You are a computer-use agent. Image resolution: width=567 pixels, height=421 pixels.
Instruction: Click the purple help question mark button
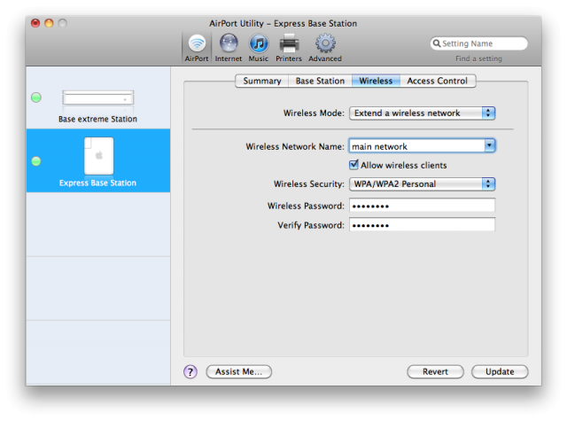pos(190,371)
